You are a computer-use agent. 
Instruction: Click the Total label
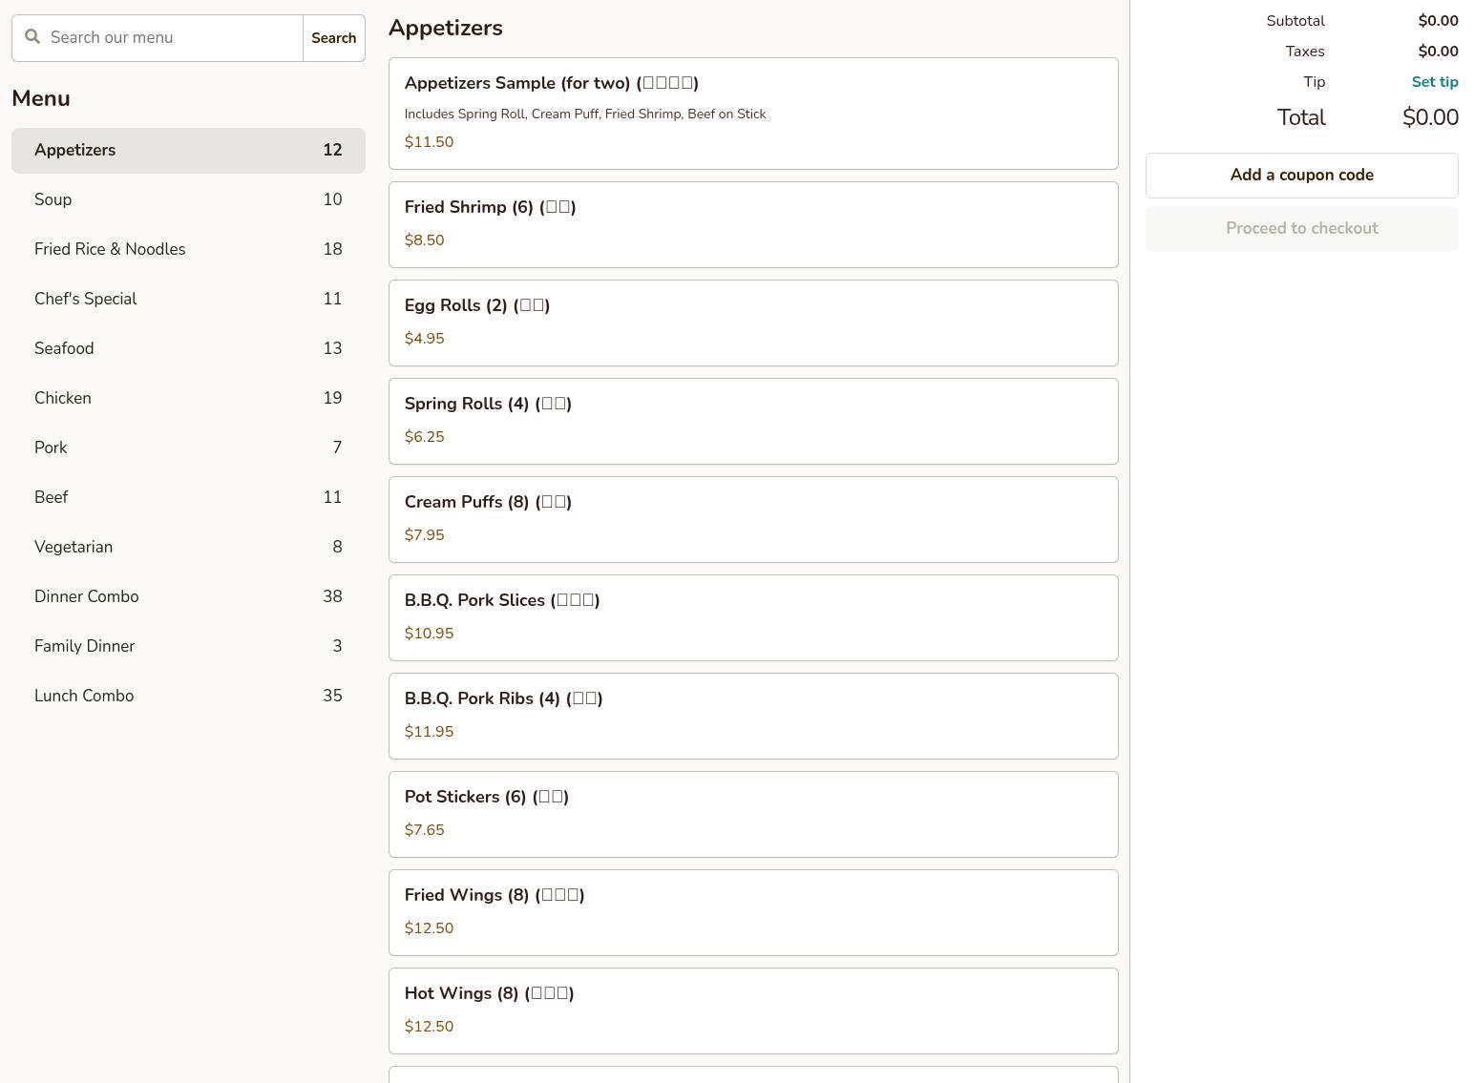(x=1301, y=117)
